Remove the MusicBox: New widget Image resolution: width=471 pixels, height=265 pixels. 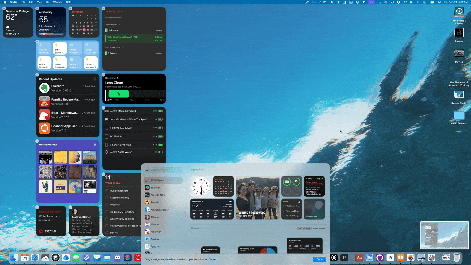[x=37, y=141]
